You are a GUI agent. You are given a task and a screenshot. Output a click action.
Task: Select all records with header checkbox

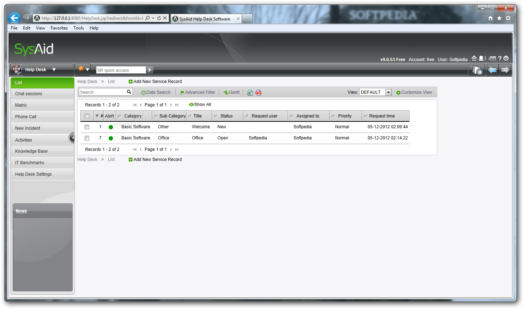click(86, 116)
